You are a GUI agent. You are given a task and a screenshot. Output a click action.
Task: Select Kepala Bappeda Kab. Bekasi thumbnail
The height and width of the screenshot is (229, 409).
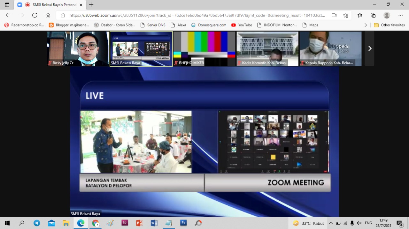point(330,49)
